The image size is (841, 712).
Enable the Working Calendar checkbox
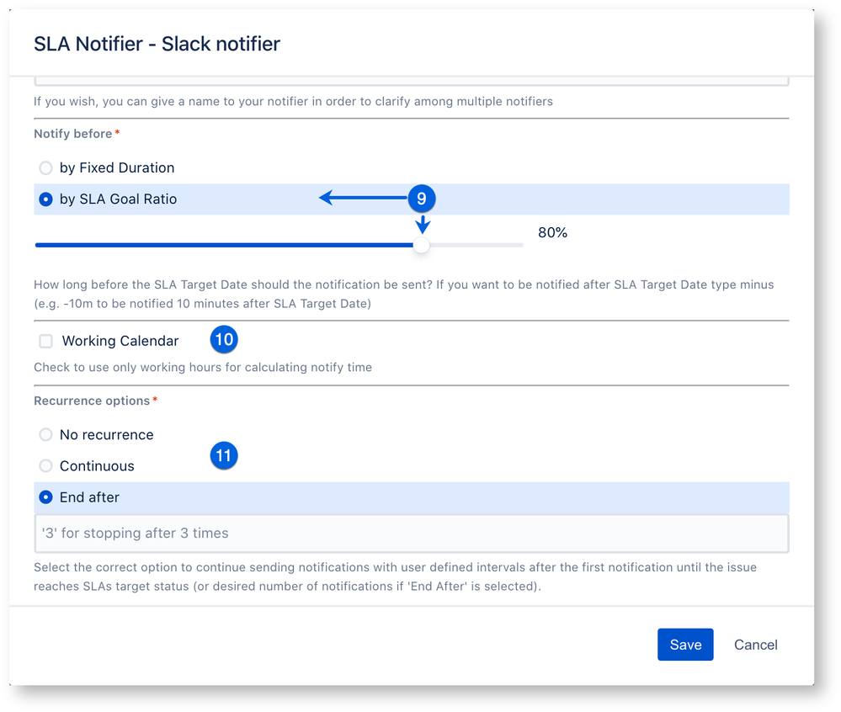tap(45, 341)
